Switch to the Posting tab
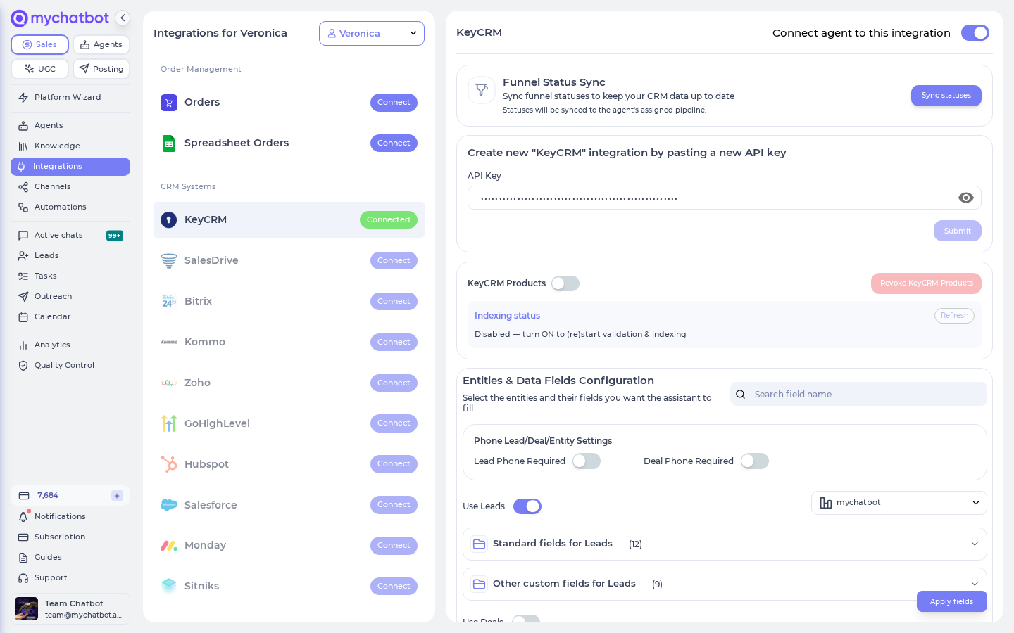The image size is (1014, 633). [101, 69]
